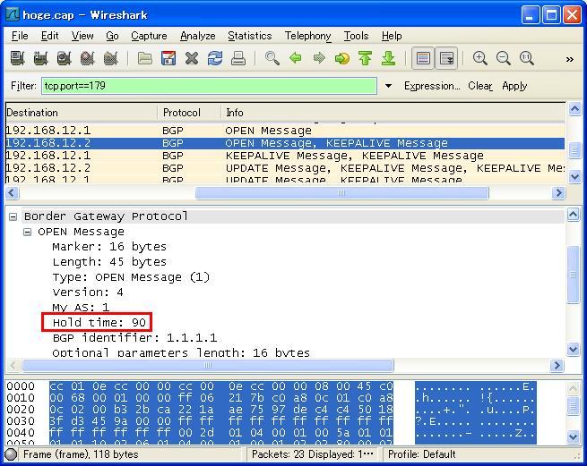The width and height of the screenshot is (587, 466).
Task: Print packets with printer icon
Action: coord(238,58)
